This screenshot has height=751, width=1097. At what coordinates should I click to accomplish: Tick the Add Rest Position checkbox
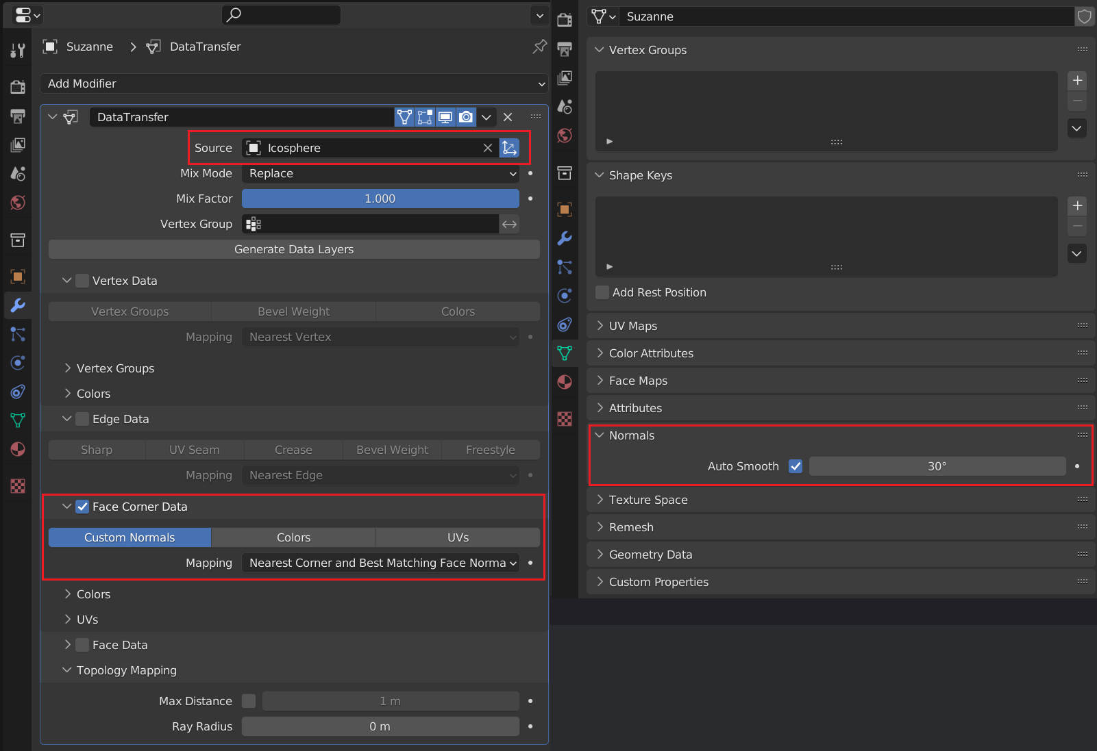602,292
